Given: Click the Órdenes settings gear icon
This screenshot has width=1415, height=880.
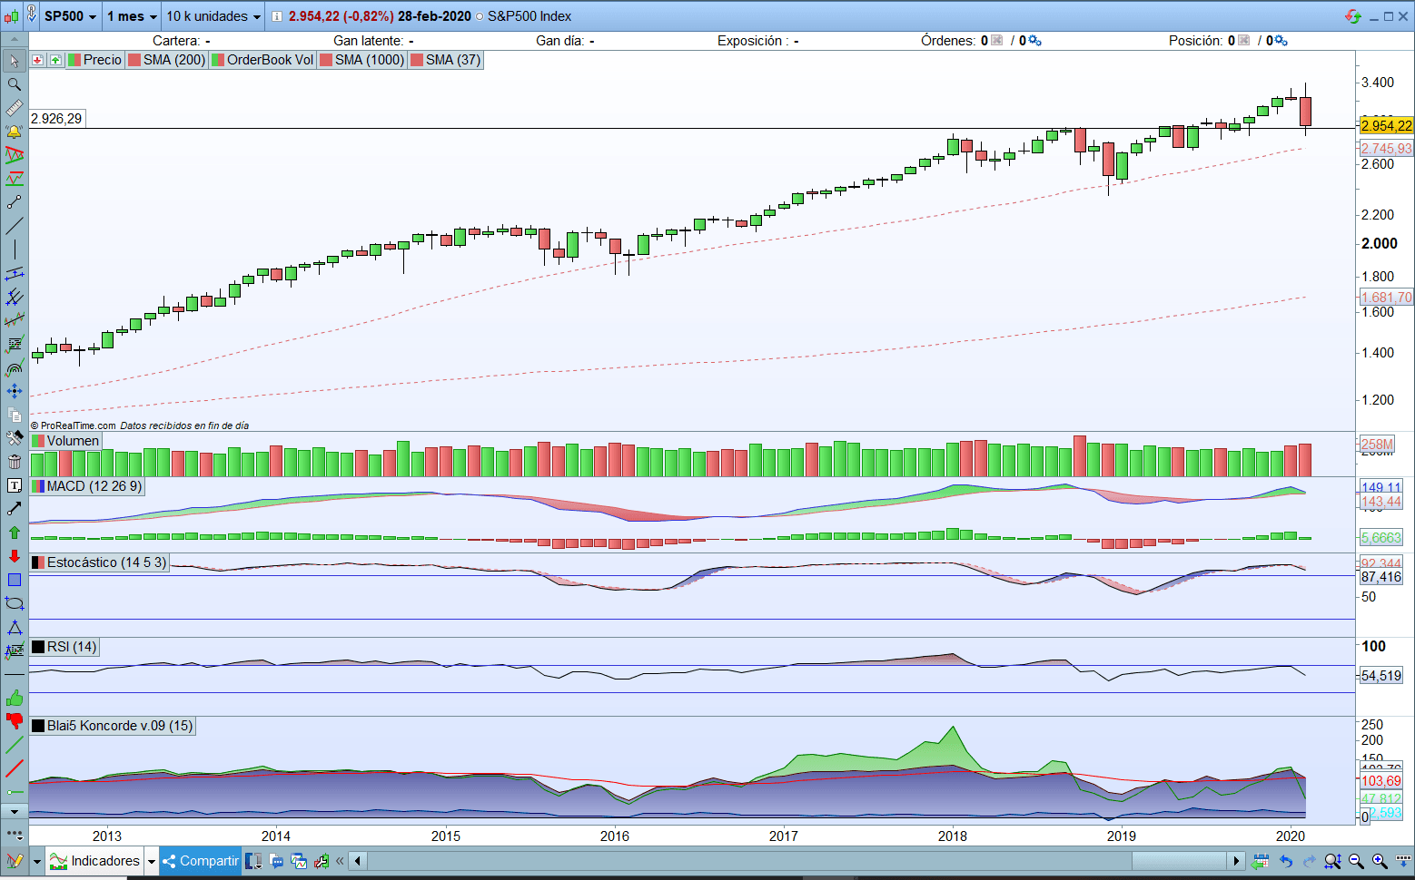Looking at the screenshot, I should click(1035, 41).
